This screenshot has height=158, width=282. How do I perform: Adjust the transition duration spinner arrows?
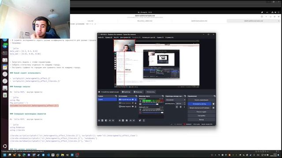(x=185, y=104)
